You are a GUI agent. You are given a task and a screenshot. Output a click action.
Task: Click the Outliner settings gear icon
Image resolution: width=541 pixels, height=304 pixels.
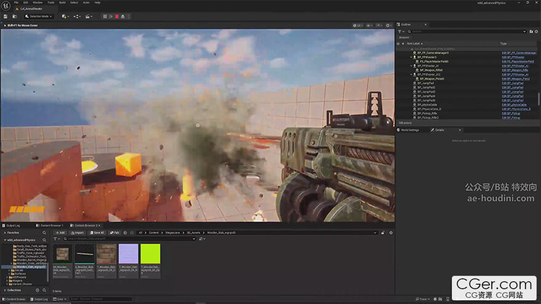tap(537, 31)
